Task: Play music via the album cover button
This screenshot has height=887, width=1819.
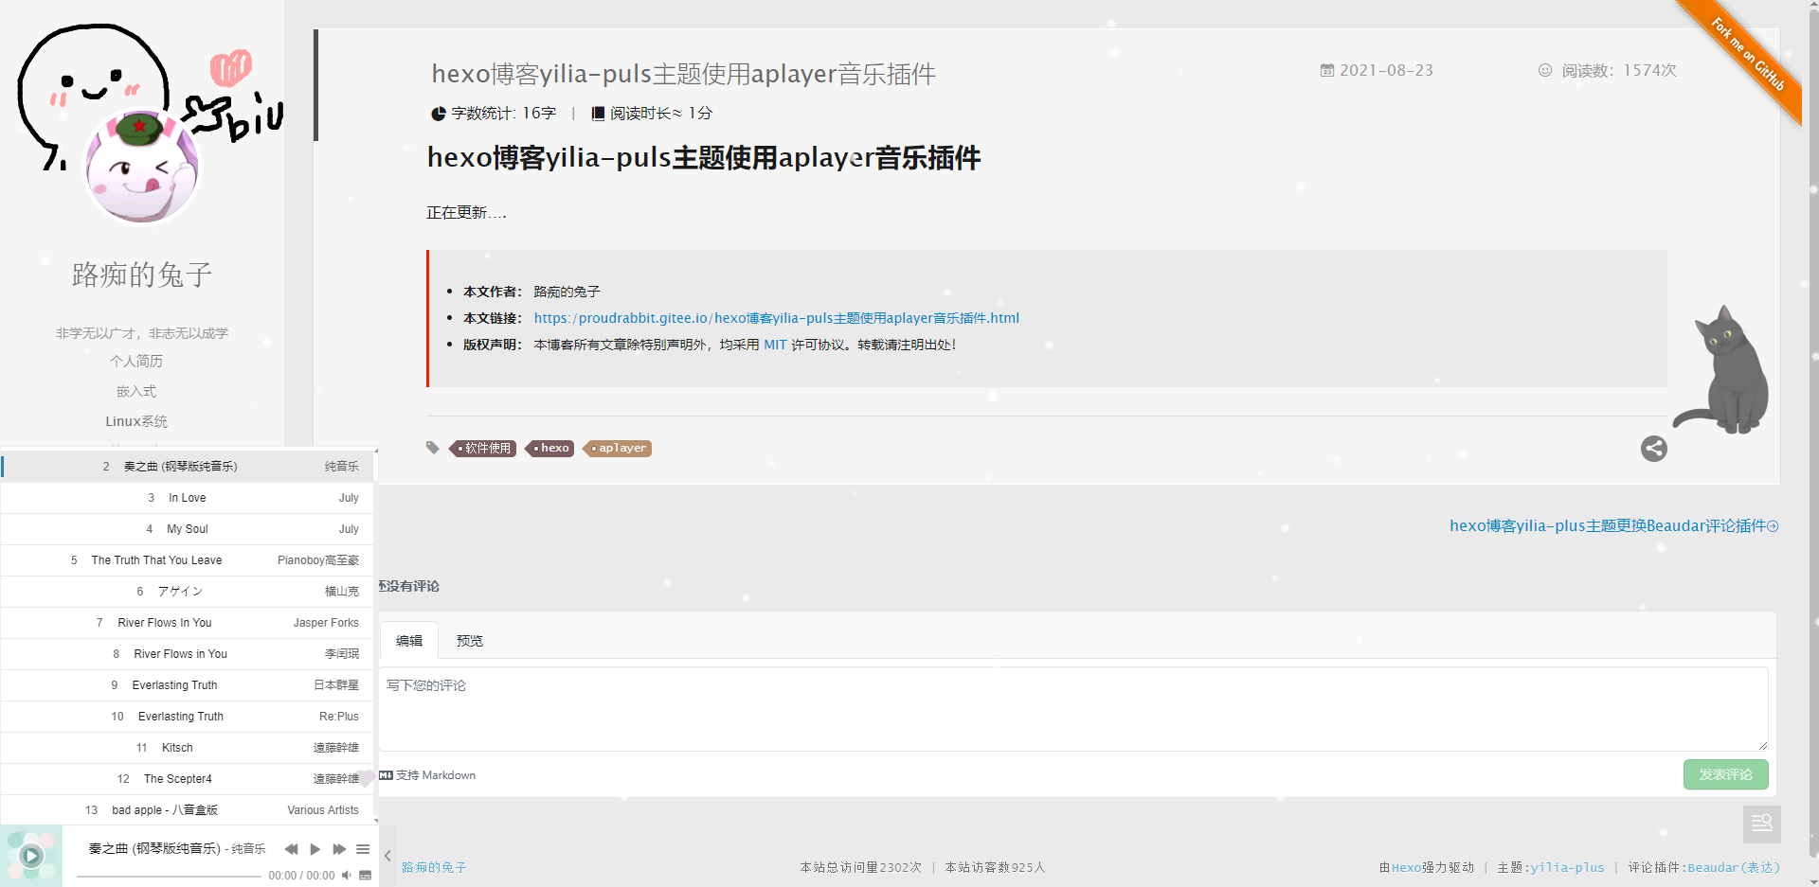Action: coord(31,856)
